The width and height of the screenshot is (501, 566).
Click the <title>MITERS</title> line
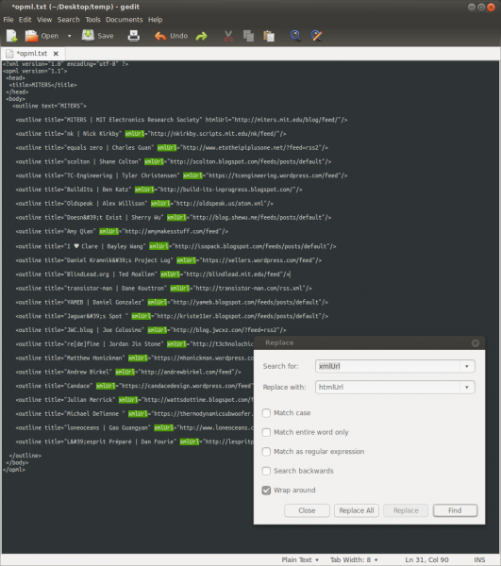coord(43,85)
